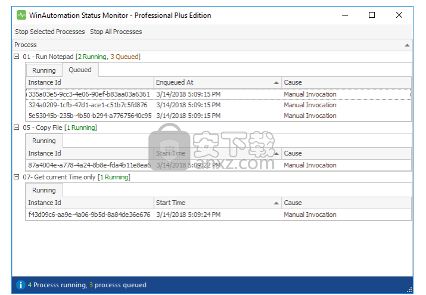Select Running tab under 05 - Copy File
Viewport: 426px width, 295px height.
[44, 141]
